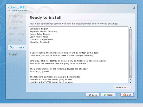Click the 'Login name: falko' line

click(39, 37)
